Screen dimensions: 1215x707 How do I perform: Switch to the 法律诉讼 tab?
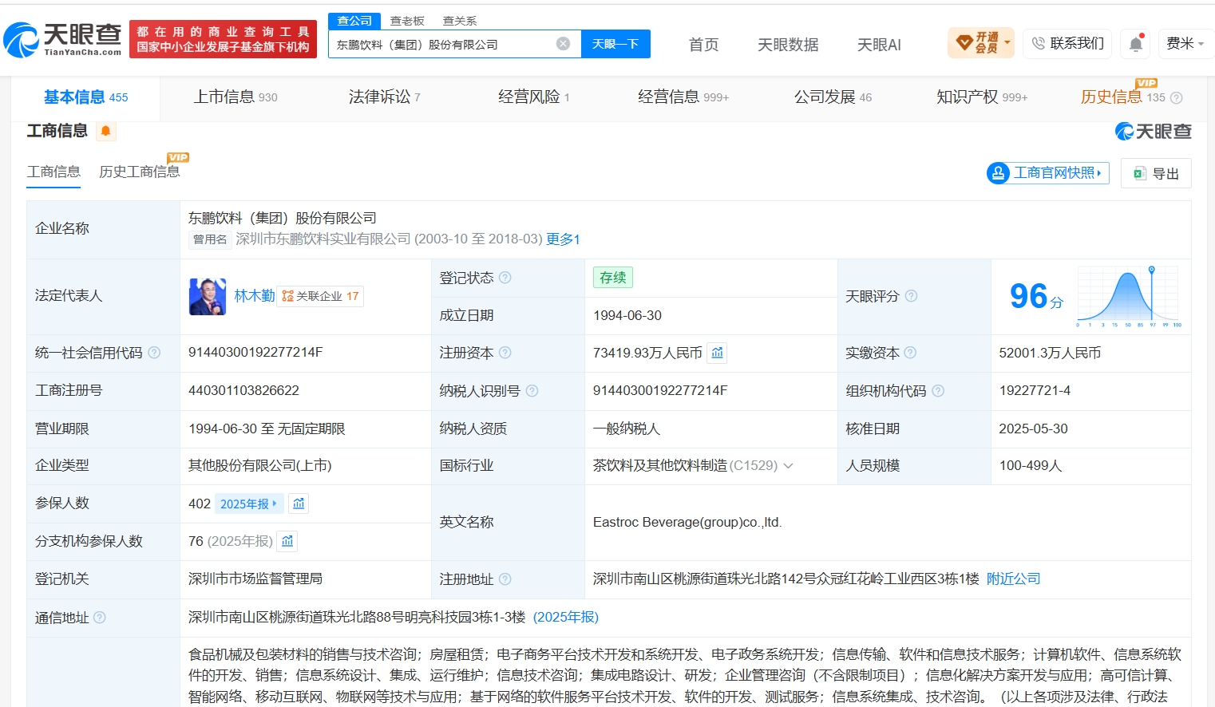click(384, 97)
